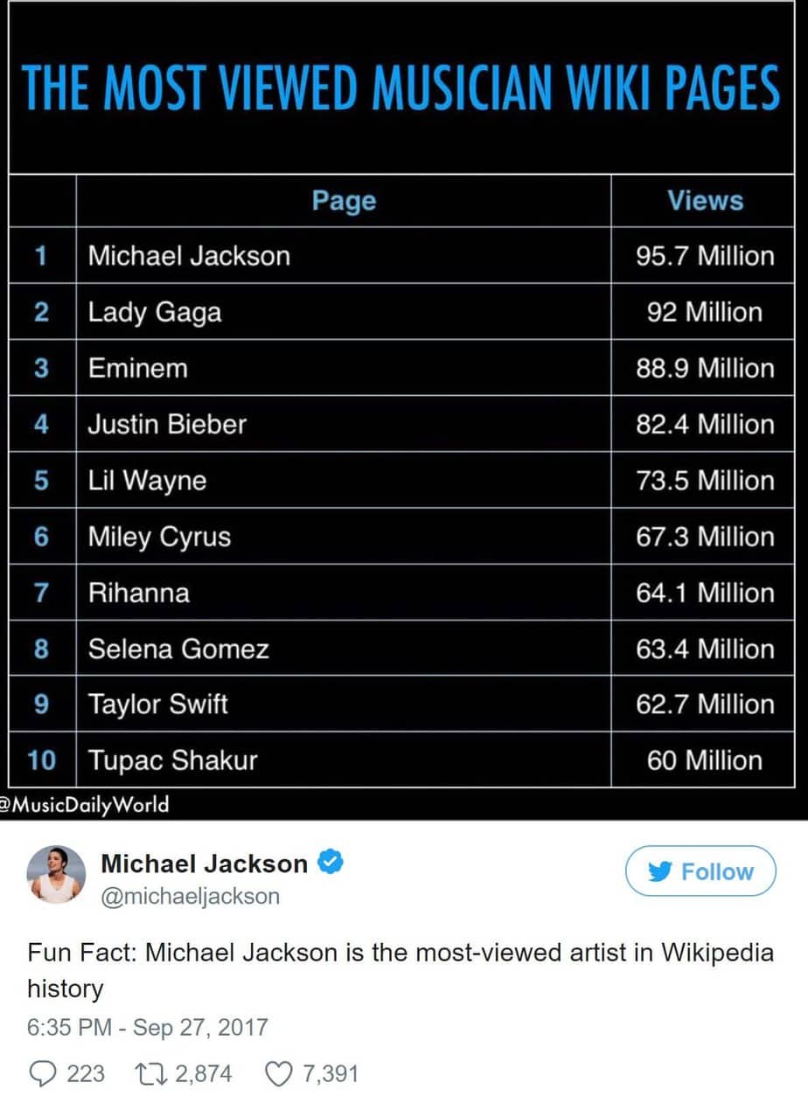This screenshot has height=1103, width=808.
Task: Click the @MusicDailyWorld watermark
Action: tap(85, 804)
